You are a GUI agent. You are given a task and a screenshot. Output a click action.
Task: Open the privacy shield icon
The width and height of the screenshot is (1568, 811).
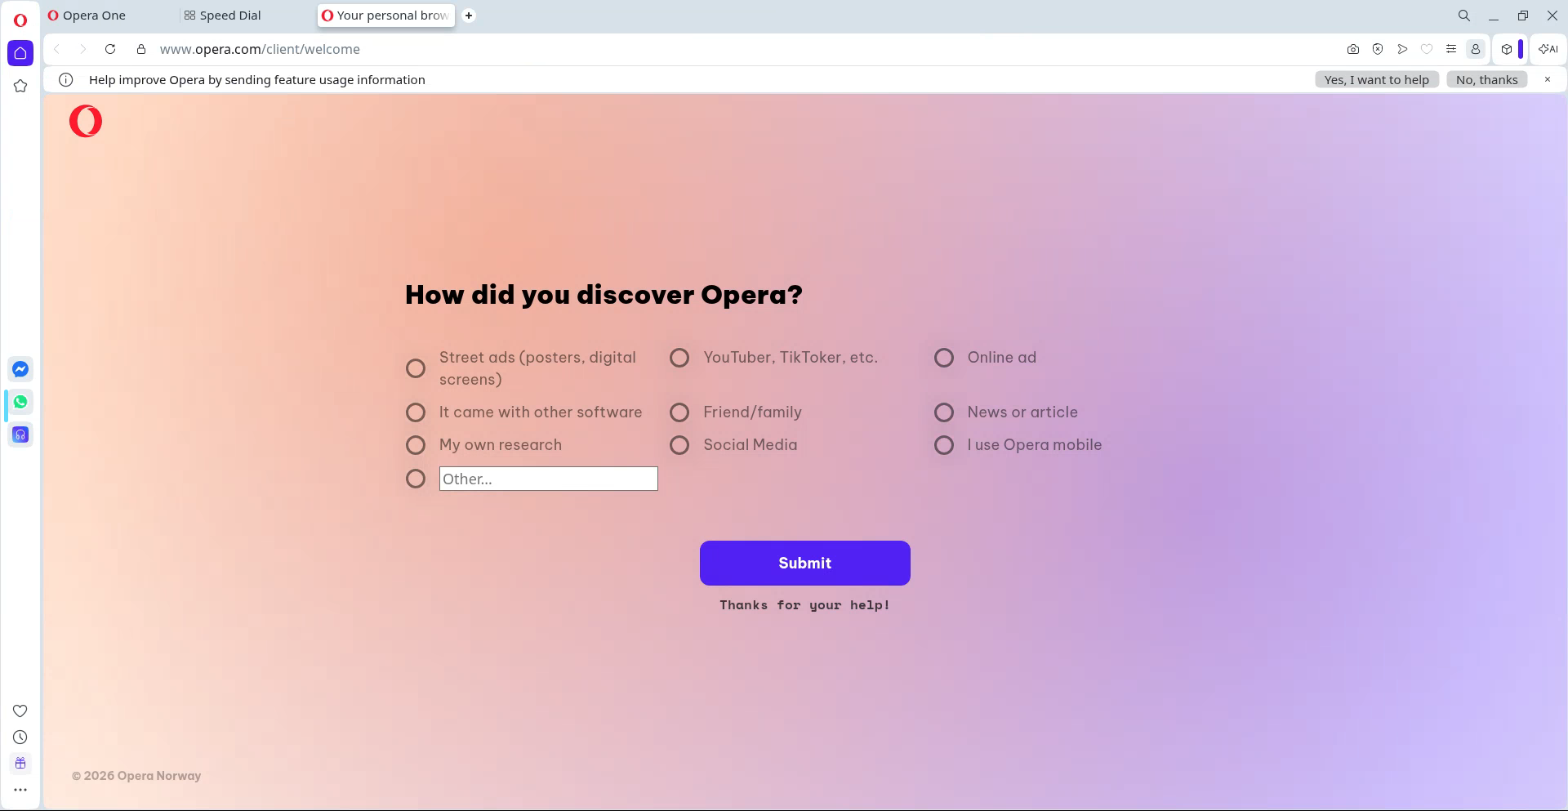coord(1378,49)
